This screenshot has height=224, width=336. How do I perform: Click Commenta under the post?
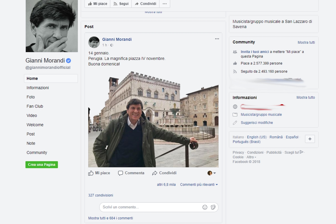tap(131, 173)
